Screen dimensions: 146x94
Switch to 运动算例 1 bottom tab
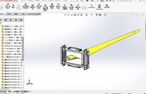point(25,91)
